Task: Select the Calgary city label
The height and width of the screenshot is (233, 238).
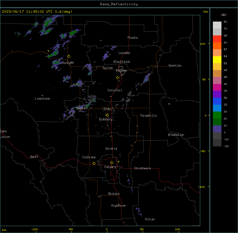Action: (x=110, y=167)
